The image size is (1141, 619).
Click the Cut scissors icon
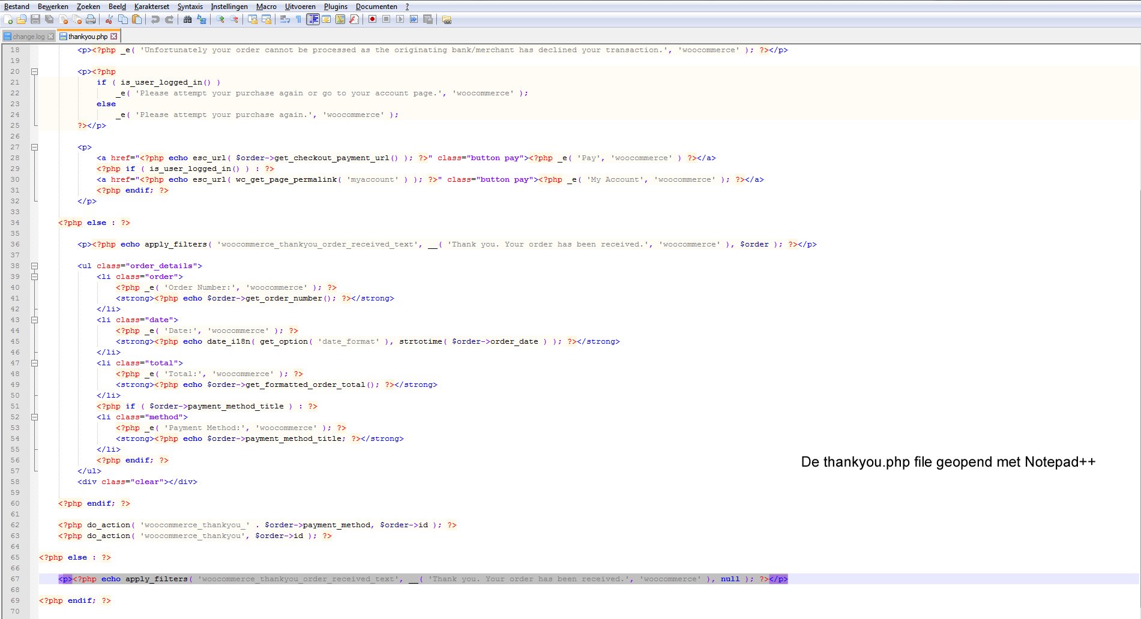[x=109, y=19]
